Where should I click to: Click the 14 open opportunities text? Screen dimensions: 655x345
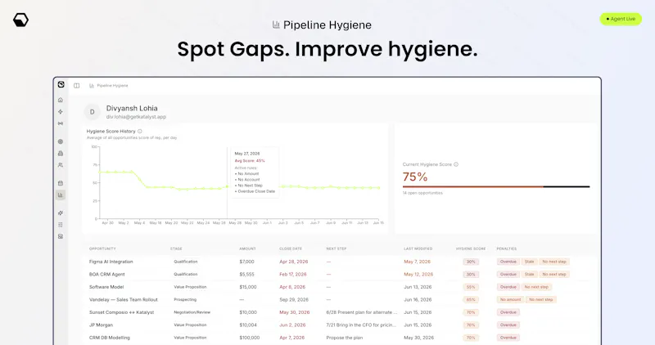click(422, 193)
